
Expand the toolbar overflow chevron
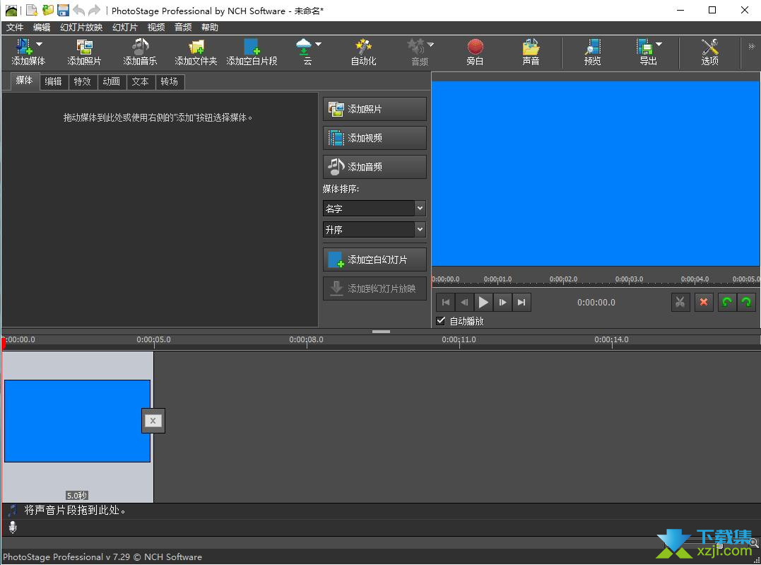(x=751, y=47)
